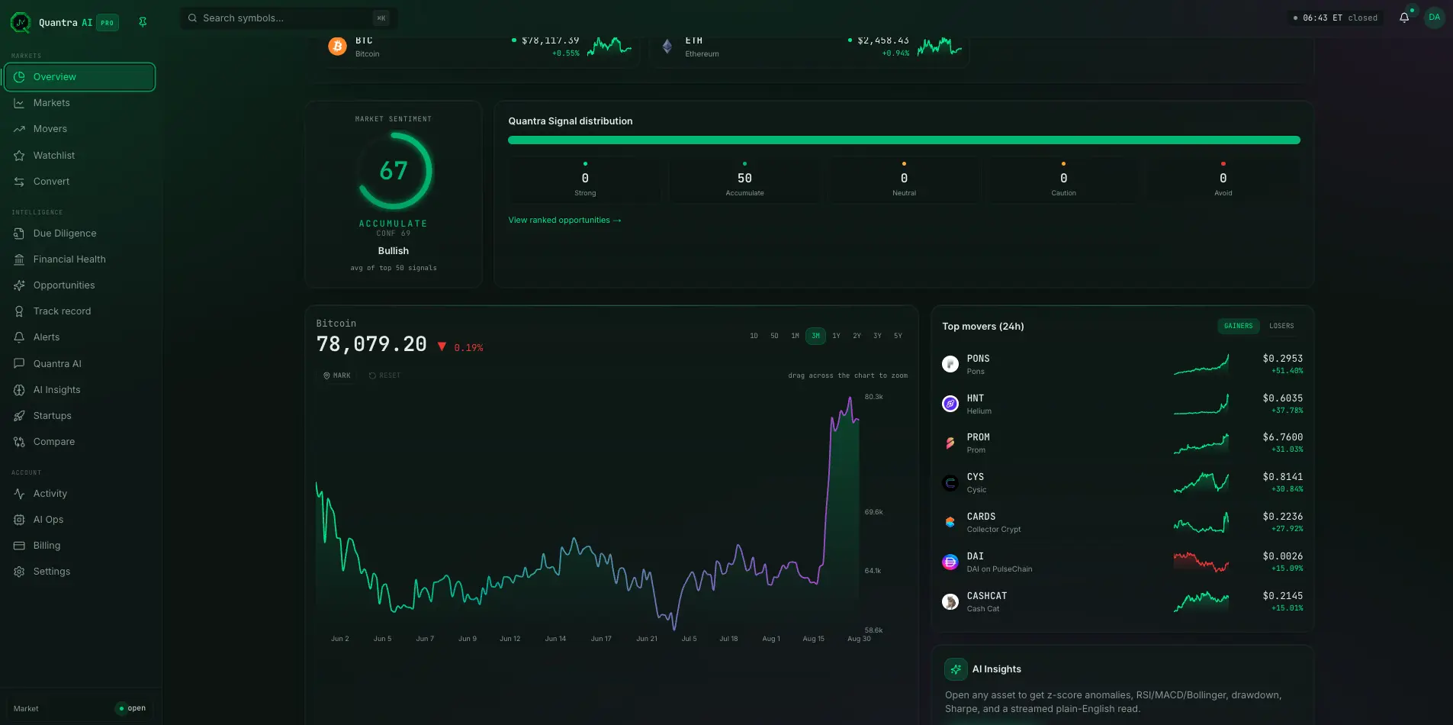
Task: Click the Ethereum coin icon in ticker
Action: [x=667, y=47]
